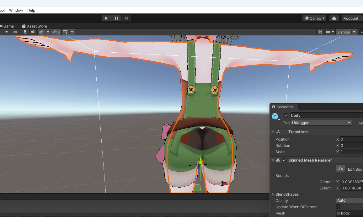Click the Skinned Mesh Renderer component icon
This screenshot has width=363, height=217.
coord(278,160)
